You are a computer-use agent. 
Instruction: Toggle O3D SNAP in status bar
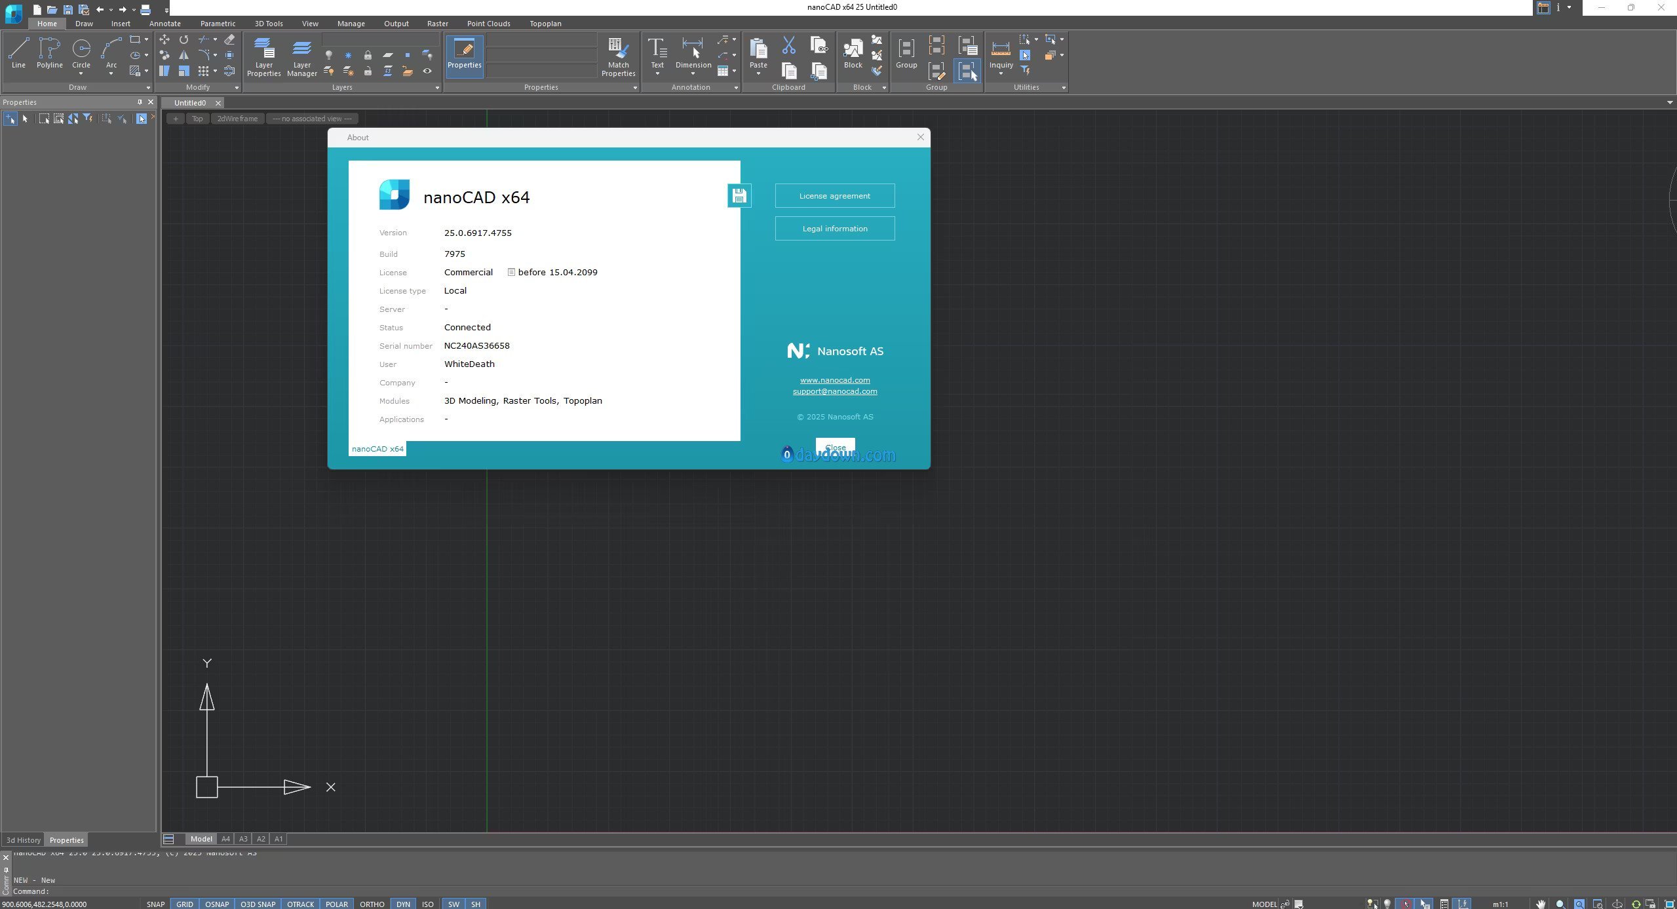click(258, 904)
